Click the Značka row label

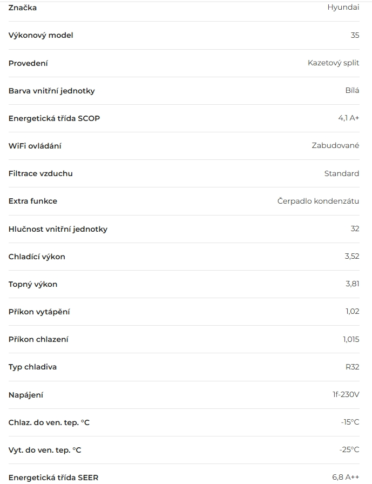(x=23, y=8)
